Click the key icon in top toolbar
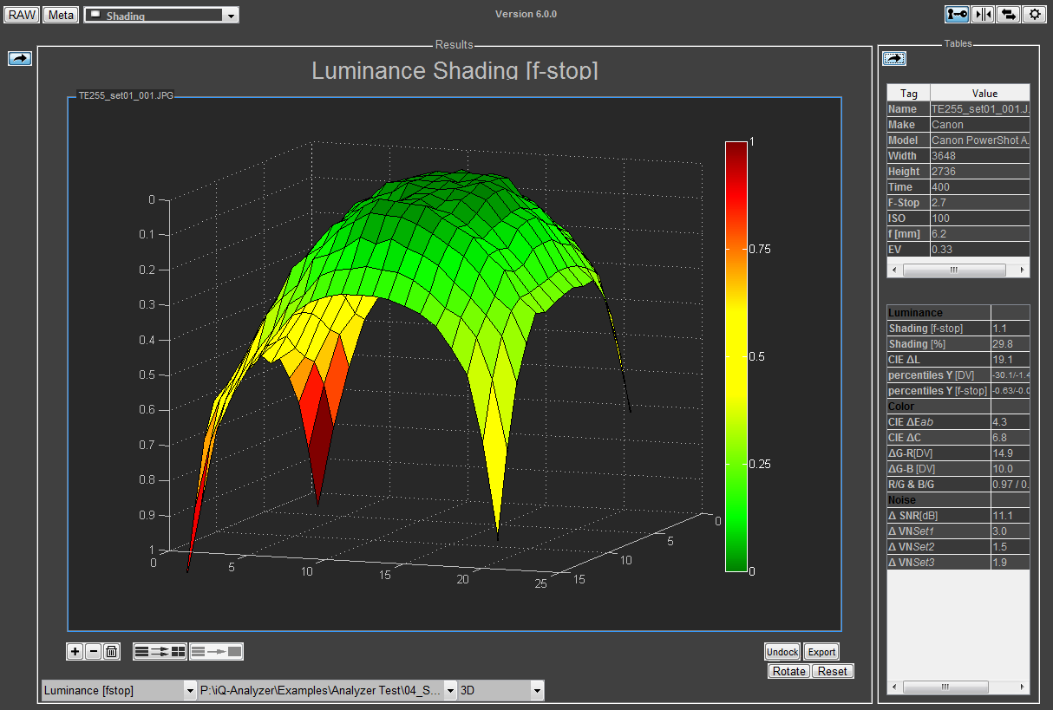Image resolution: width=1053 pixels, height=710 pixels. [x=958, y=14]
